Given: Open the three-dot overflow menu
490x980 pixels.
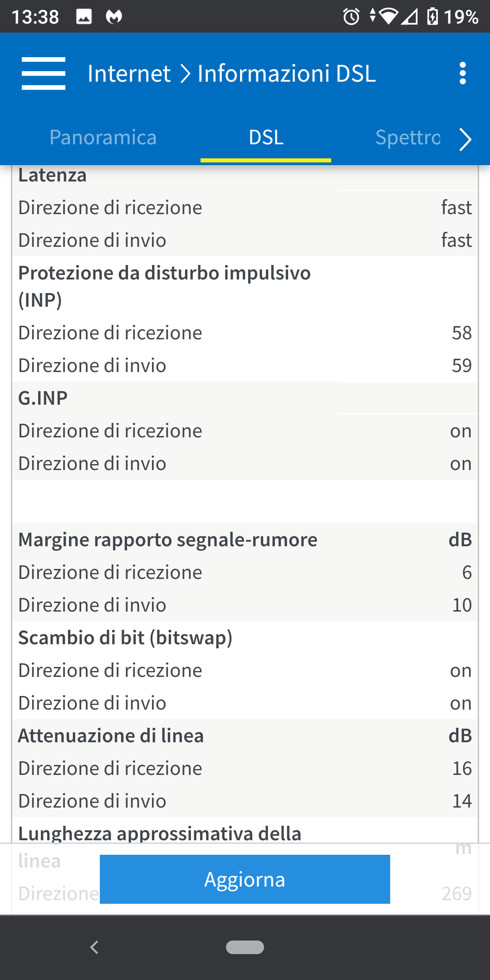Looking at the screenshot, I should [x=462, y=73].
